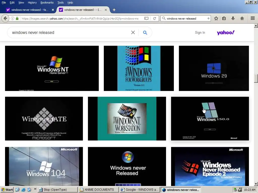Open the site information icon in address bar
This screenshot has width=258, height=193.
tap(13, 18)
